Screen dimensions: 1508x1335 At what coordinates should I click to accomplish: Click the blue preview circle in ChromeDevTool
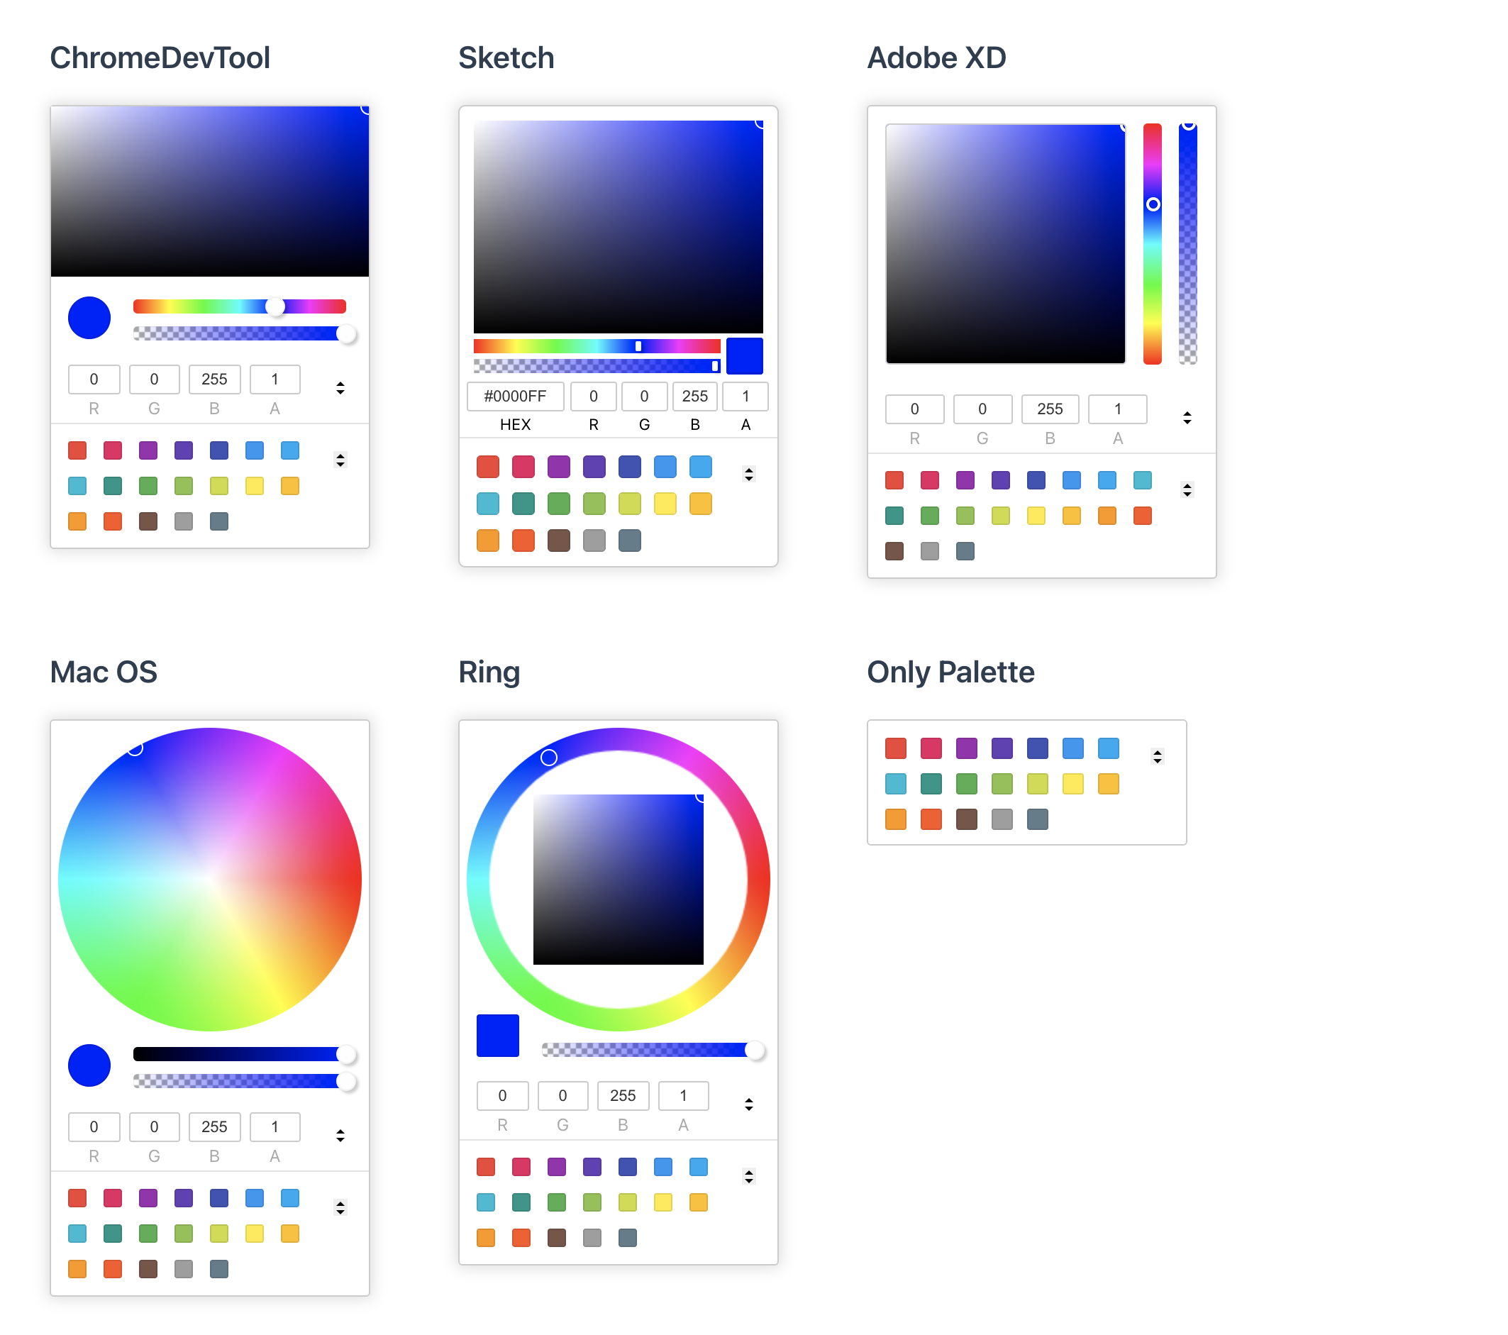(x=89, y=318)
